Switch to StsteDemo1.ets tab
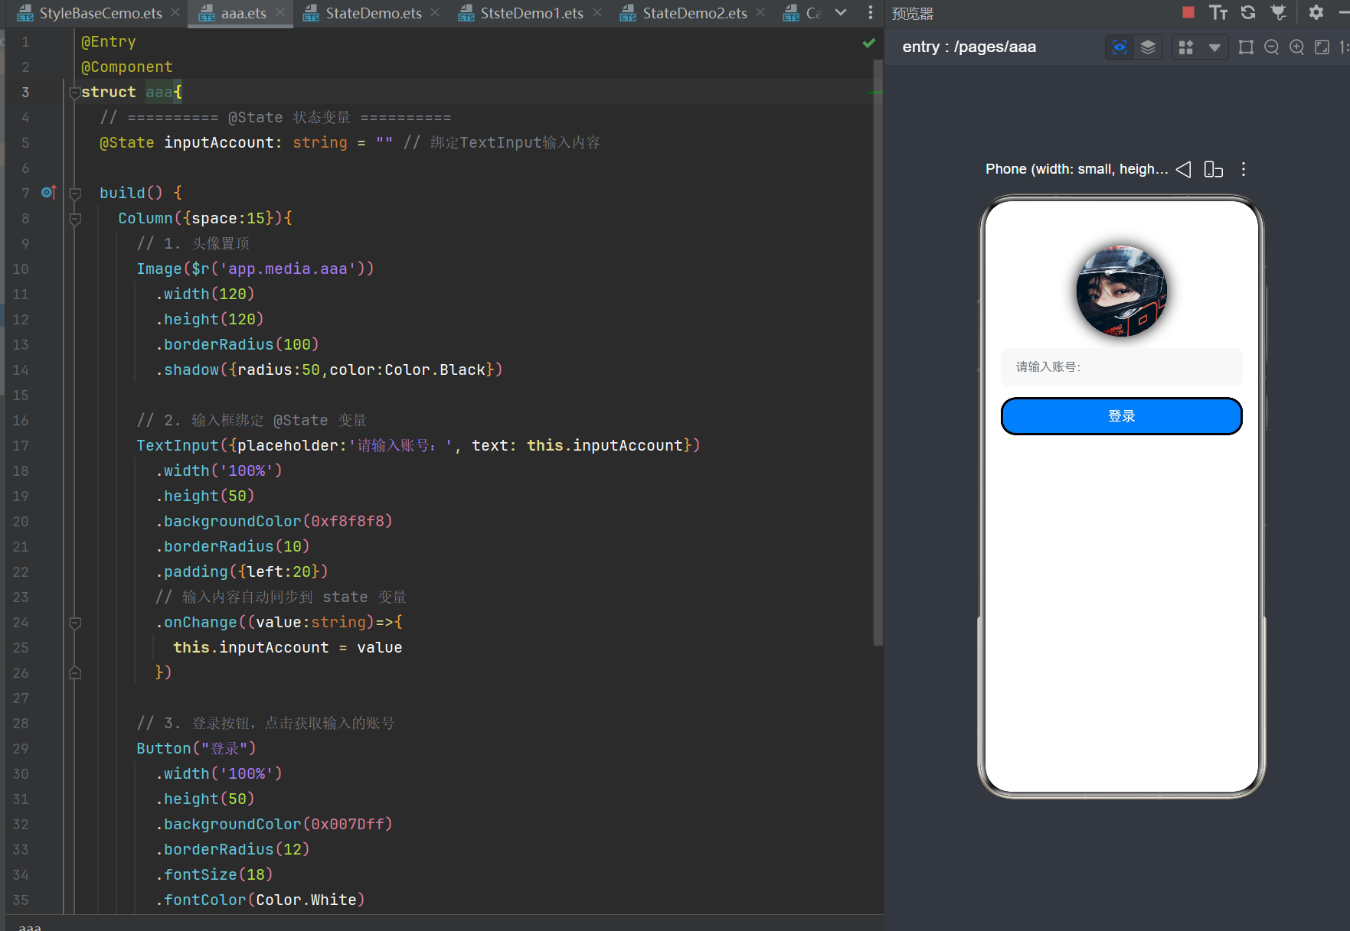Image resolution: width=1350 pixels, height=931 pixels. 531,13
